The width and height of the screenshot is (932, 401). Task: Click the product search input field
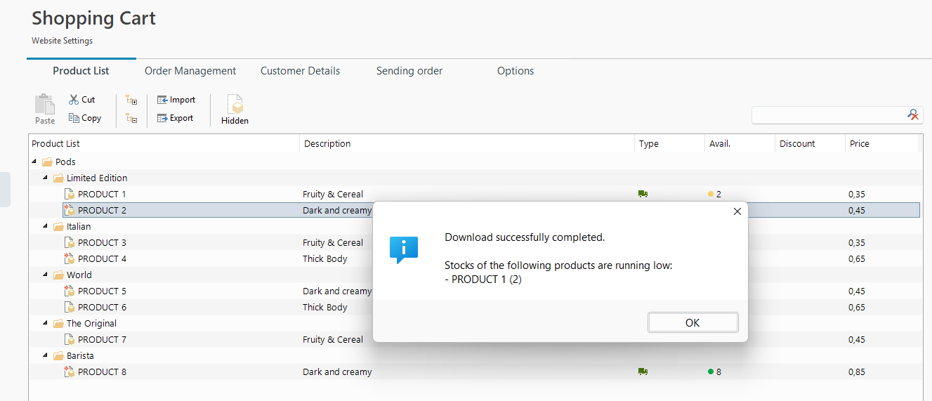[x=829, y=114]
